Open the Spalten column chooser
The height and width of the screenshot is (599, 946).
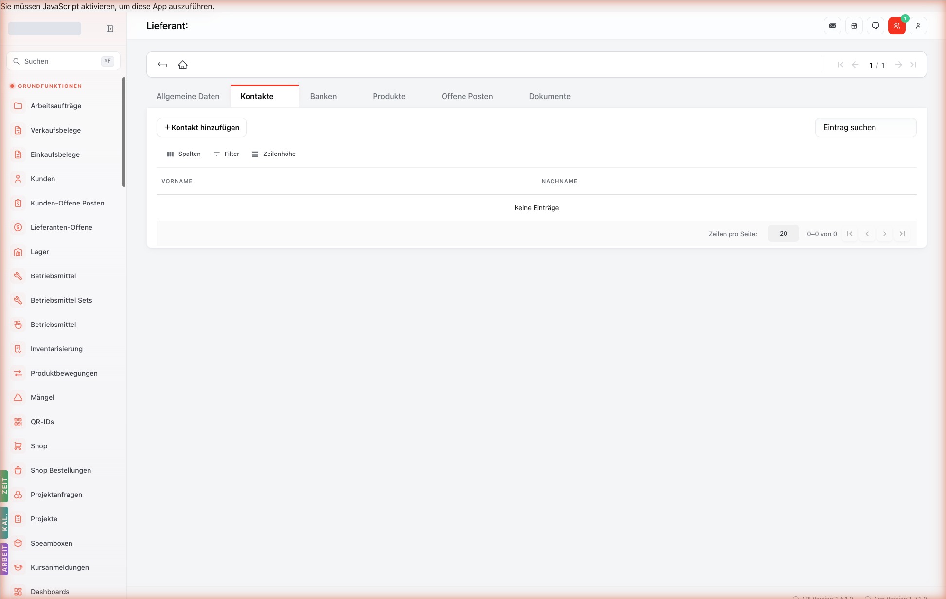point(183,154)
